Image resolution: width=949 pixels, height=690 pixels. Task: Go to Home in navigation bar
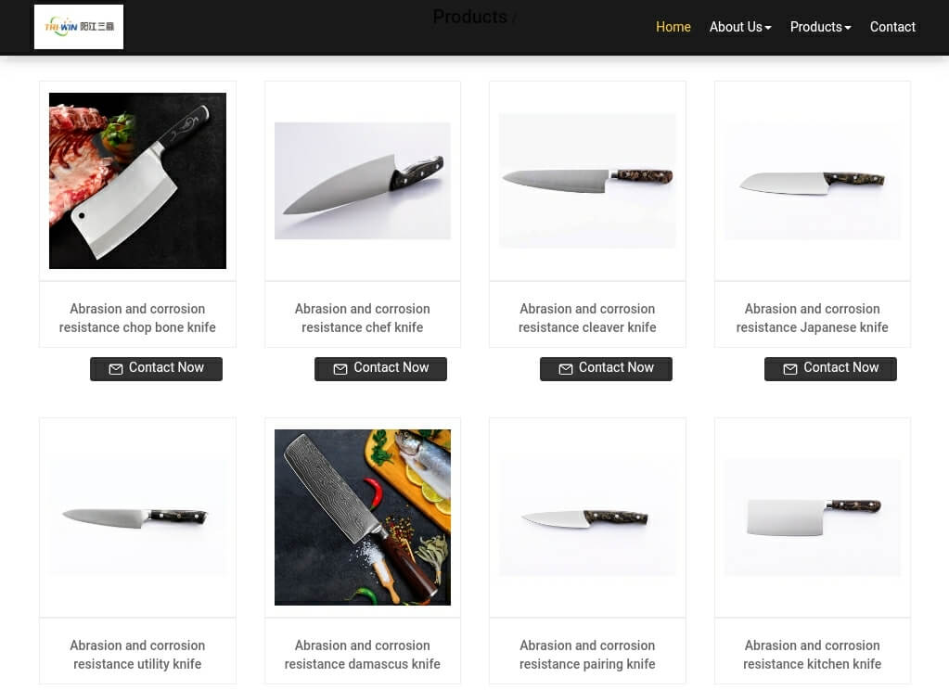[x=673, y=27]
